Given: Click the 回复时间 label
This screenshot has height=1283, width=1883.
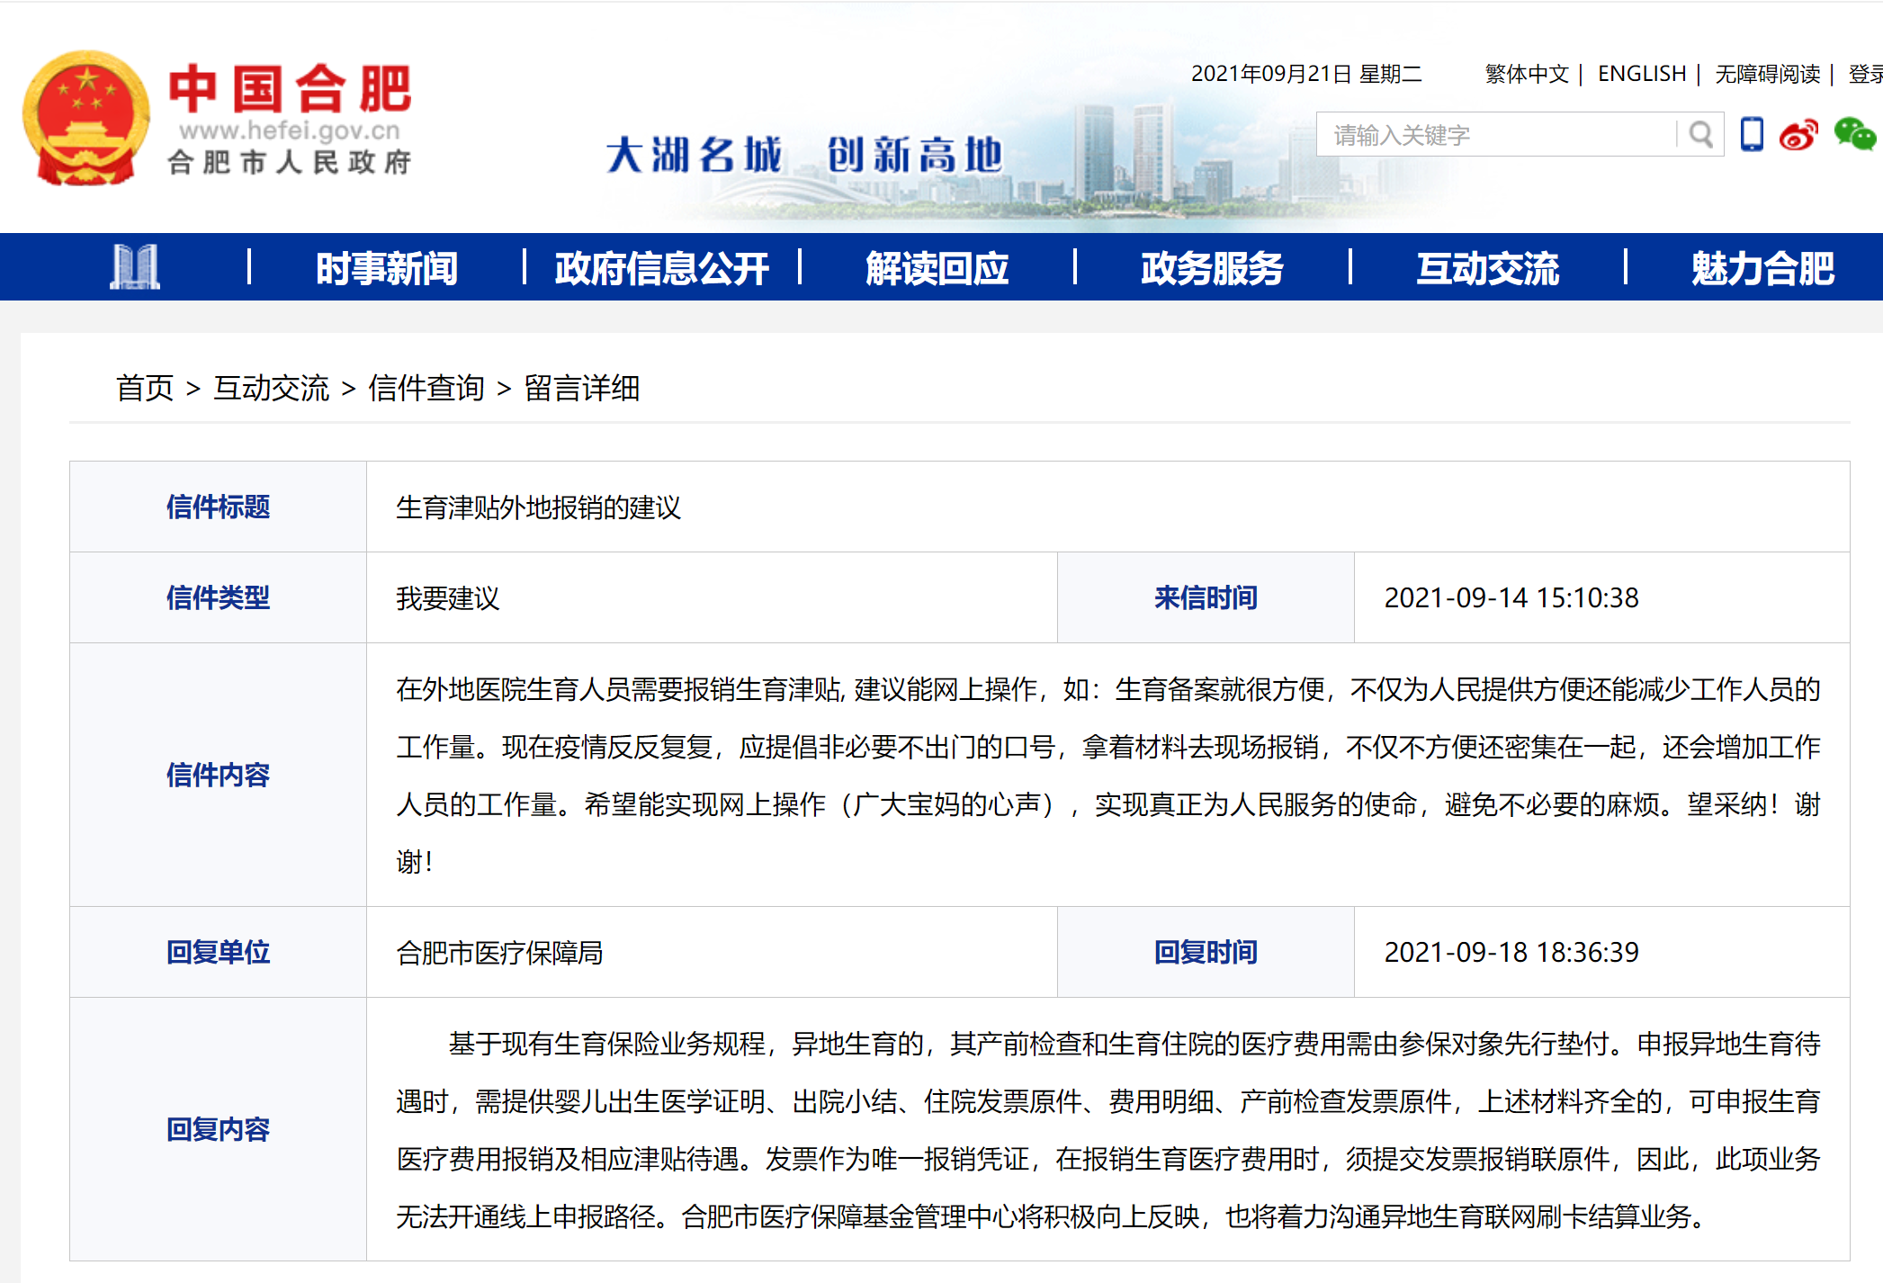Looking at the screenshot, I should [1206, 952].
